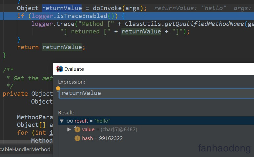This screenshot has height=157, width=254.
Task: Click the Evaluate dialog title text
Action: click(74, 69)
